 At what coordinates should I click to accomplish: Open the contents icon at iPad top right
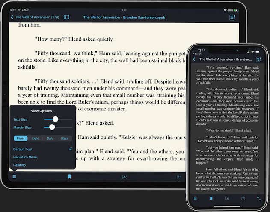[232, 17]
